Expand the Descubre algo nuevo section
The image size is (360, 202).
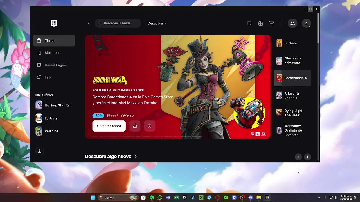coord(111,157)
